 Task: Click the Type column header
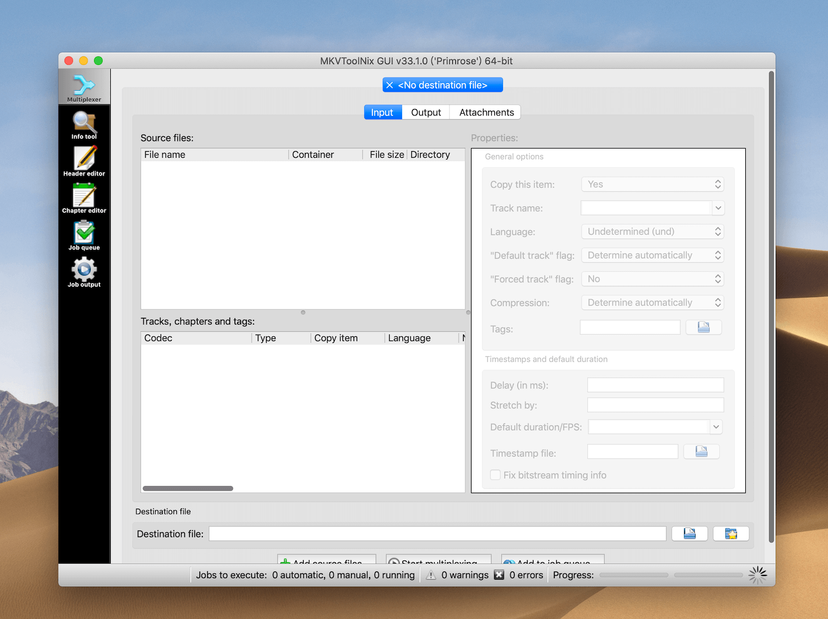pos(281,338)
